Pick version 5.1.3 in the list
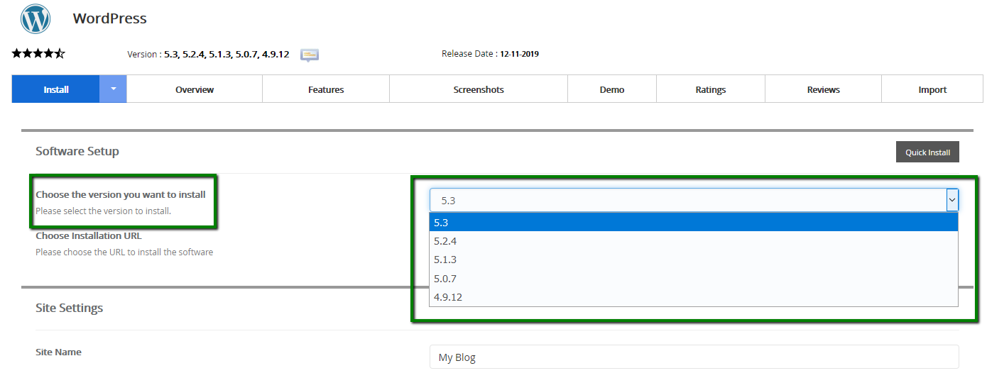The width and height of the screenshot is (987, 373). [694, 260]
